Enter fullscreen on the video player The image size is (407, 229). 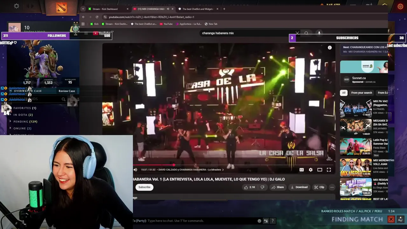click(x=329, y=170)
